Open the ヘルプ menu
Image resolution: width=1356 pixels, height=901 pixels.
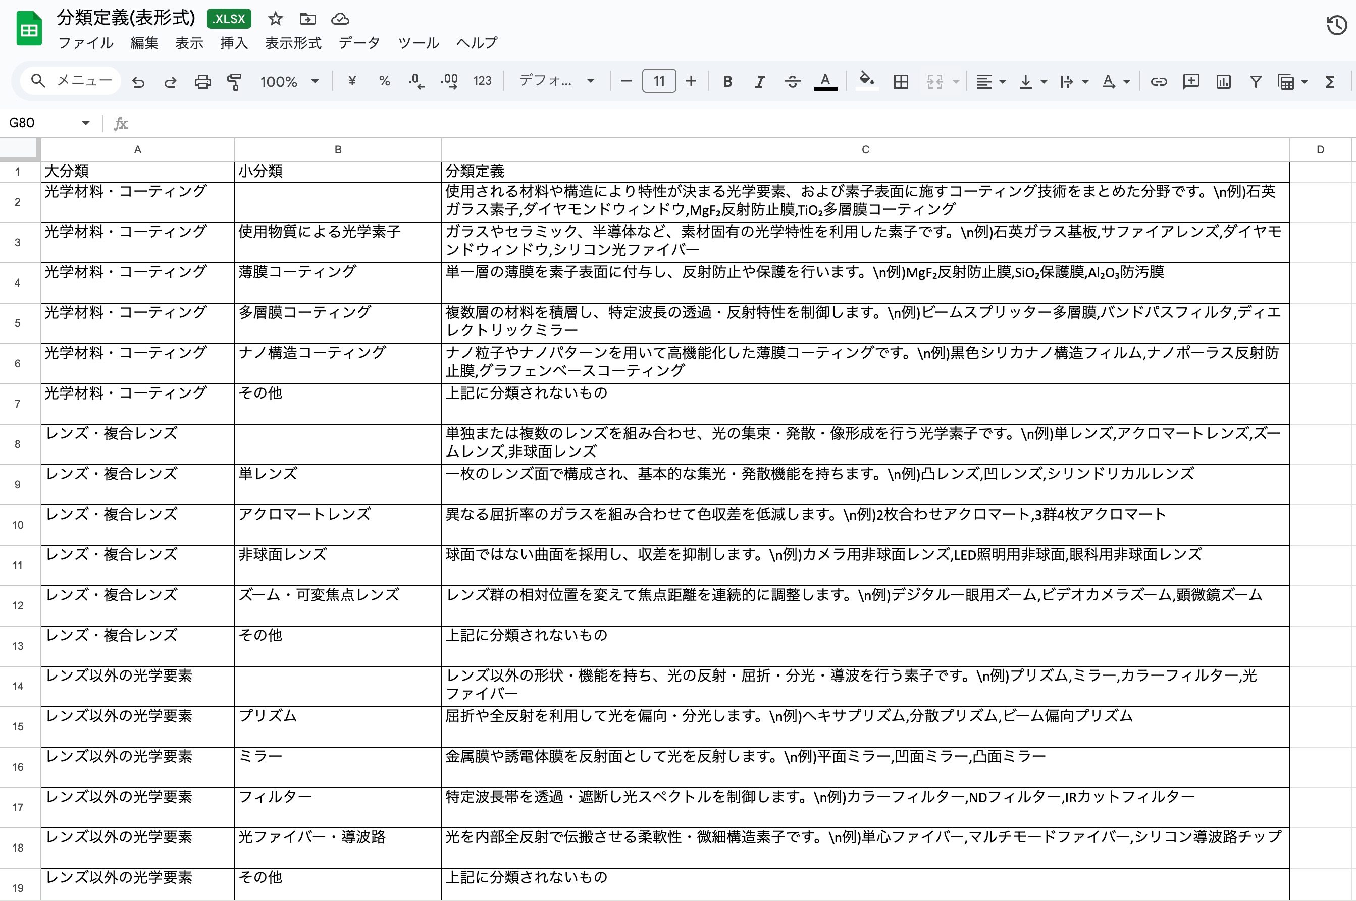(477, 43)
